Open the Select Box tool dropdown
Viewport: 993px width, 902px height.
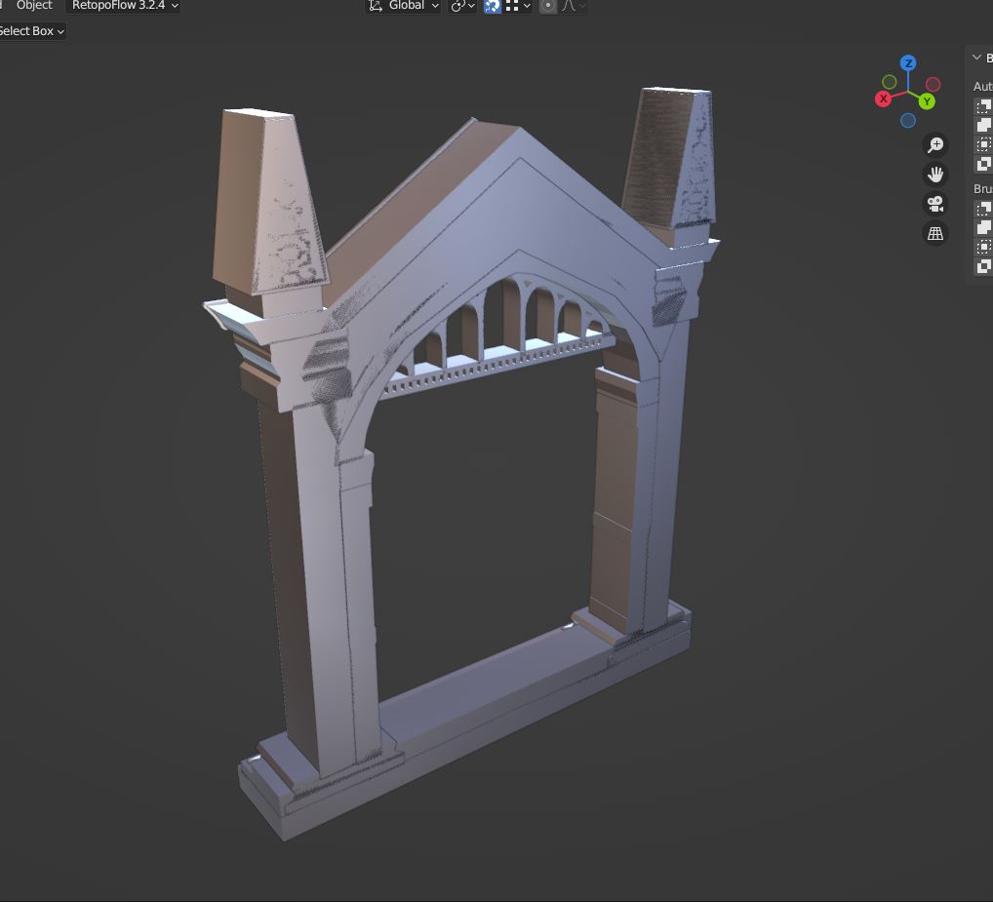tap(30, 31)
